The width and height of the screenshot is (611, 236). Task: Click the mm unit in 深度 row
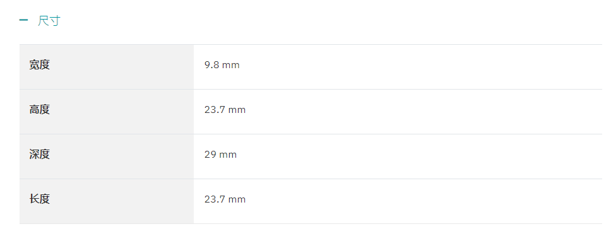(228, 155)
